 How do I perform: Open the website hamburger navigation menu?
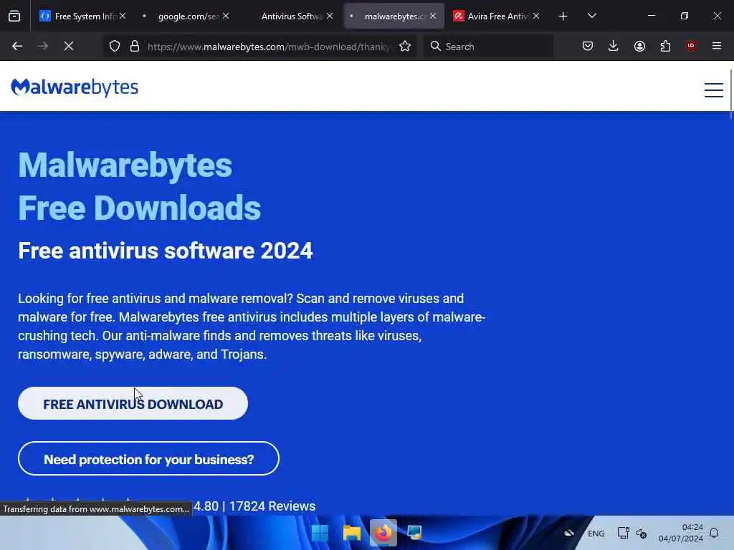click(713, 90)
